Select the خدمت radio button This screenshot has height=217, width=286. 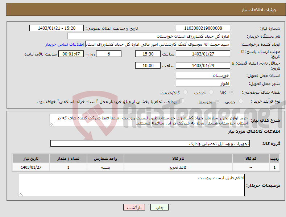point(211,92)
